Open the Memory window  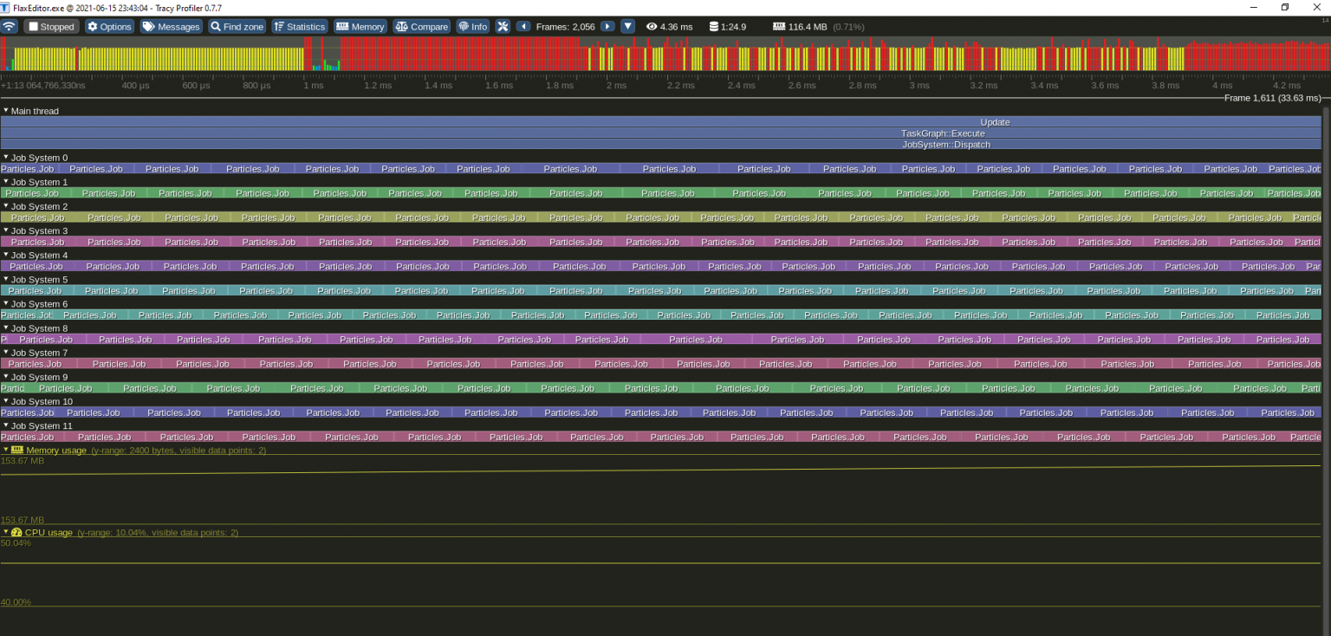tap(360, 27)
